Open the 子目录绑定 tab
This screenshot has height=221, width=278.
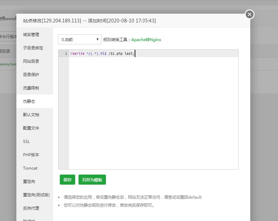(33, 48)
